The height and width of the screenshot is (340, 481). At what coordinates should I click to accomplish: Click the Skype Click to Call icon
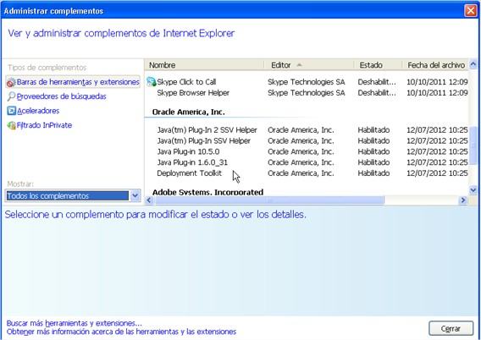(x=152, y=82)
